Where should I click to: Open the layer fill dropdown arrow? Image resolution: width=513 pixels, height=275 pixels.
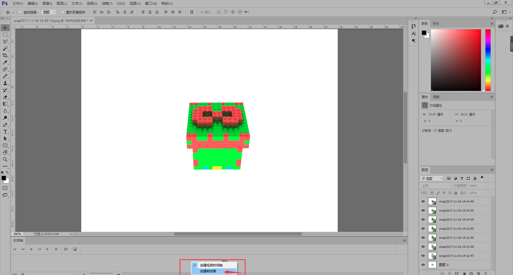tap(481, 193)
